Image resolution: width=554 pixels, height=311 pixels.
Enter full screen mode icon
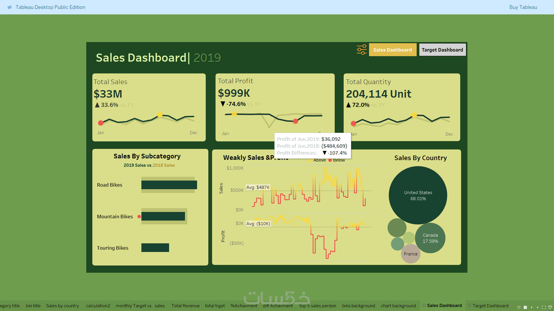[x=544, y=307]
